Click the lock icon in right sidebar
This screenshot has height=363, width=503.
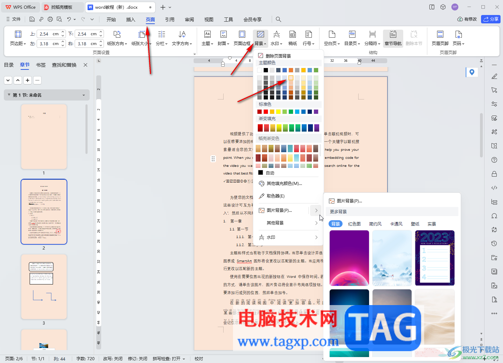[x=494, y=174]
